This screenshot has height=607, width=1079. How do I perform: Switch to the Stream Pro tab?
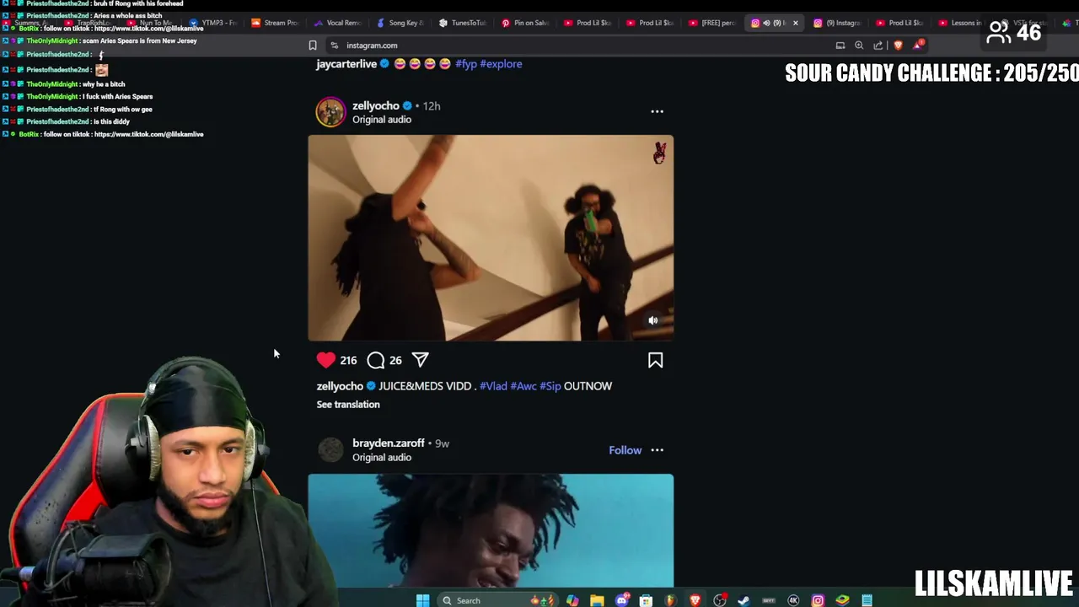tap(274, 23)
